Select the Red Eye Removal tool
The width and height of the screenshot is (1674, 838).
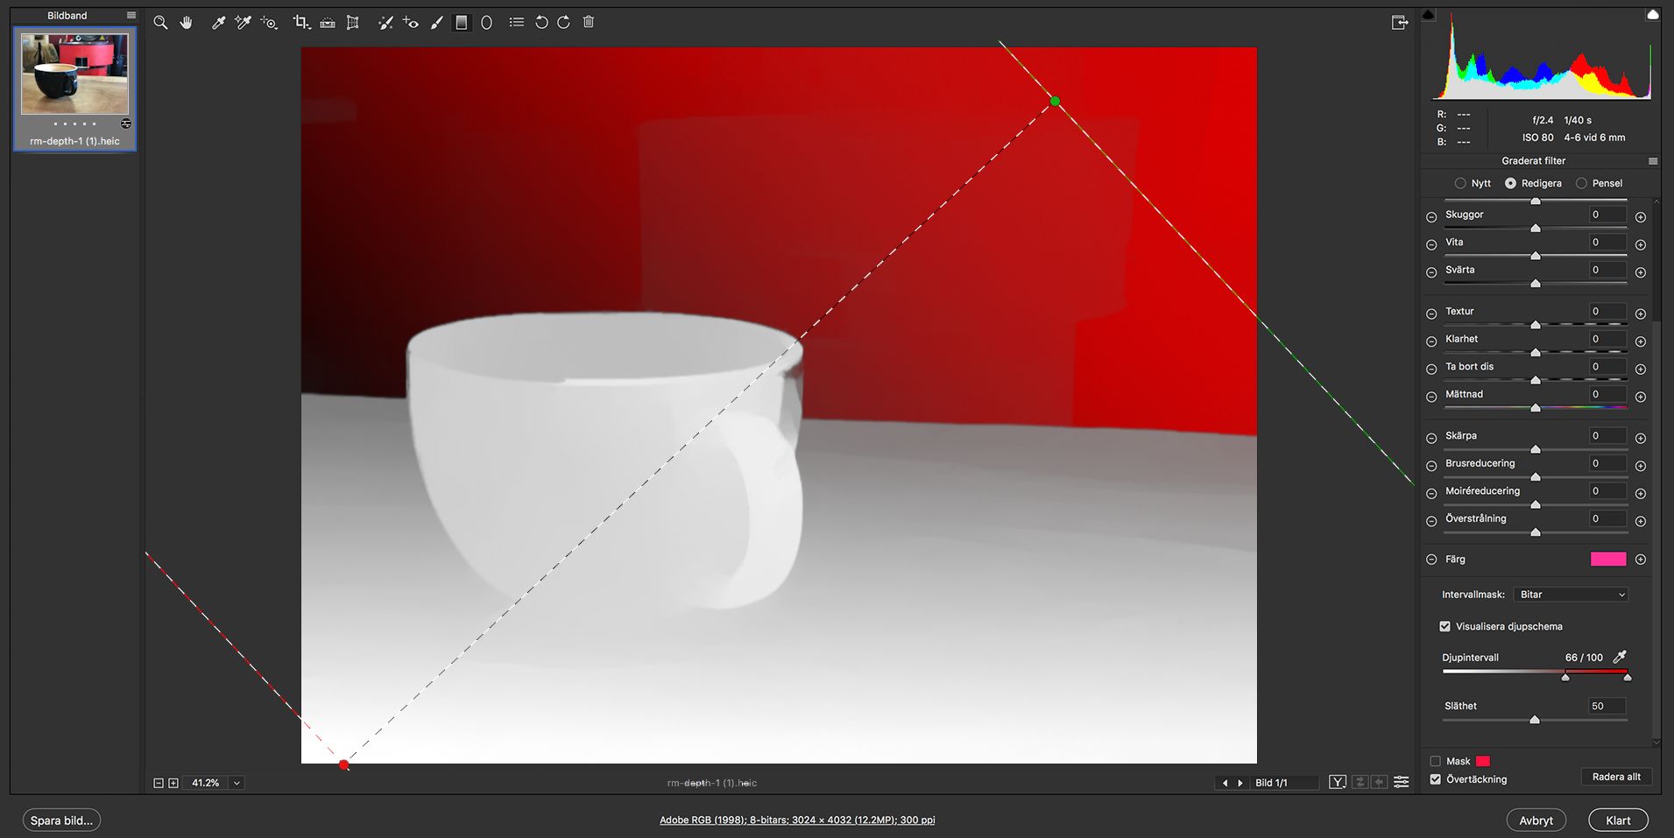pos(411,23)
